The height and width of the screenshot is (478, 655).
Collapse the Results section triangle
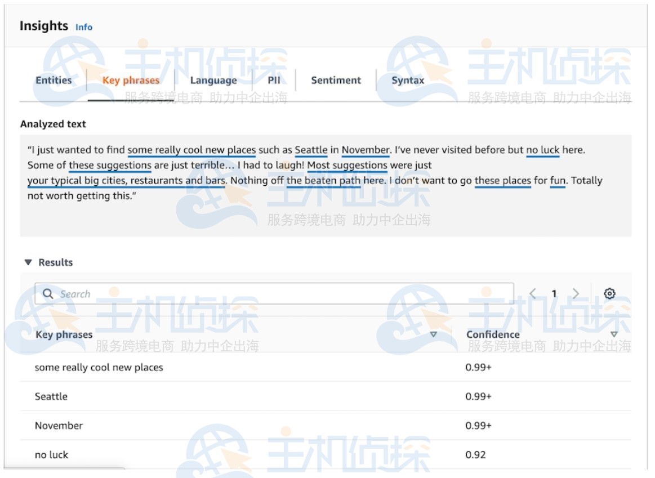(x=28, y=262)
